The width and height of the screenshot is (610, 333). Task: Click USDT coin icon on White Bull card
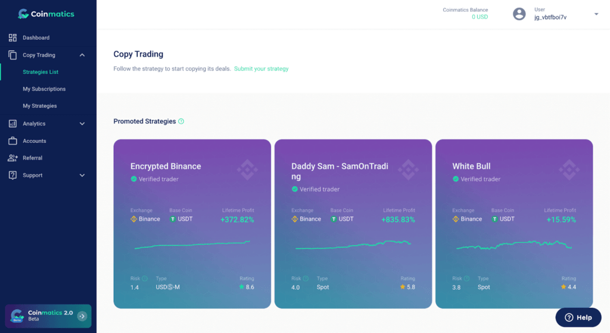(x=494, y=219)
